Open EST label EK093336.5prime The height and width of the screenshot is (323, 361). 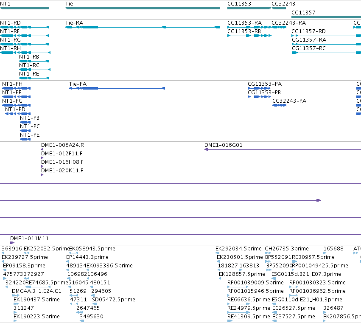pos(109,266)
